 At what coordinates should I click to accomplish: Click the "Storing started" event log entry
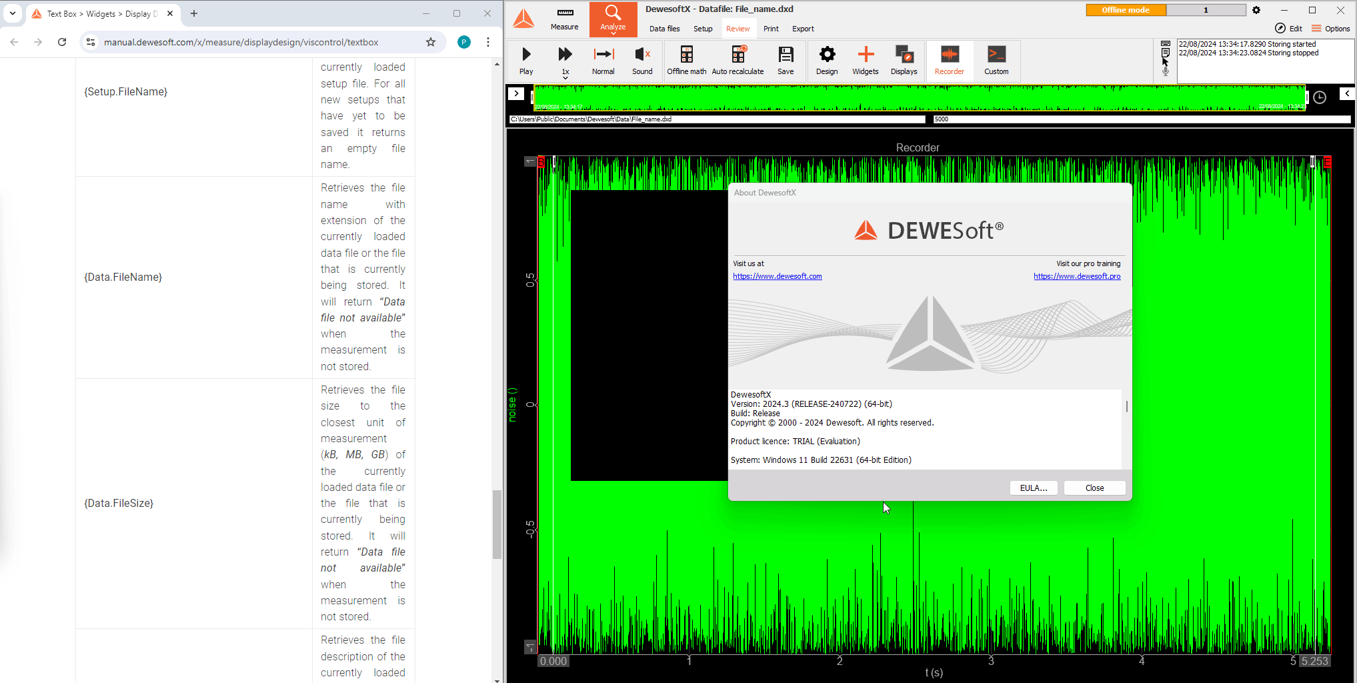pos(1247,44)
